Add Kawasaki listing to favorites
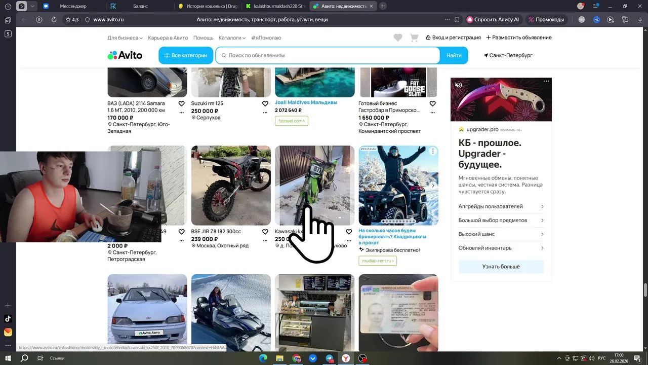 (x=349, y=232)
